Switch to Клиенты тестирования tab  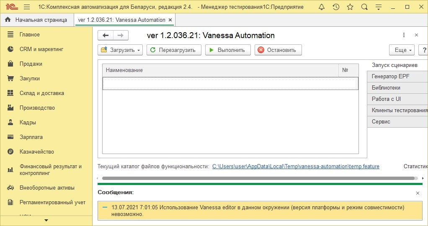pos(397,110)
